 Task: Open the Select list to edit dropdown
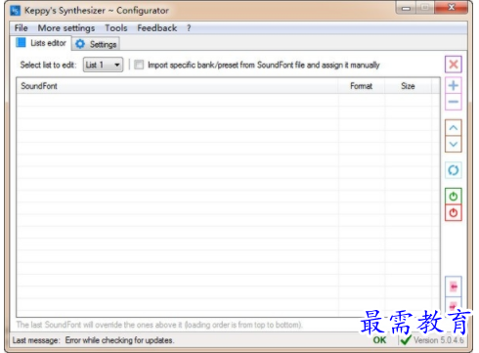click(x=103, y=65)
